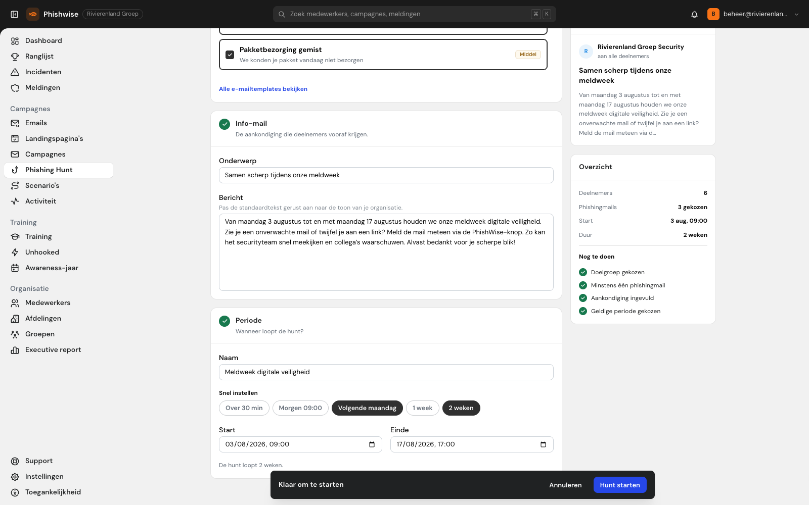Click the Incidenten warning triangle icon

tap(15, 72)
